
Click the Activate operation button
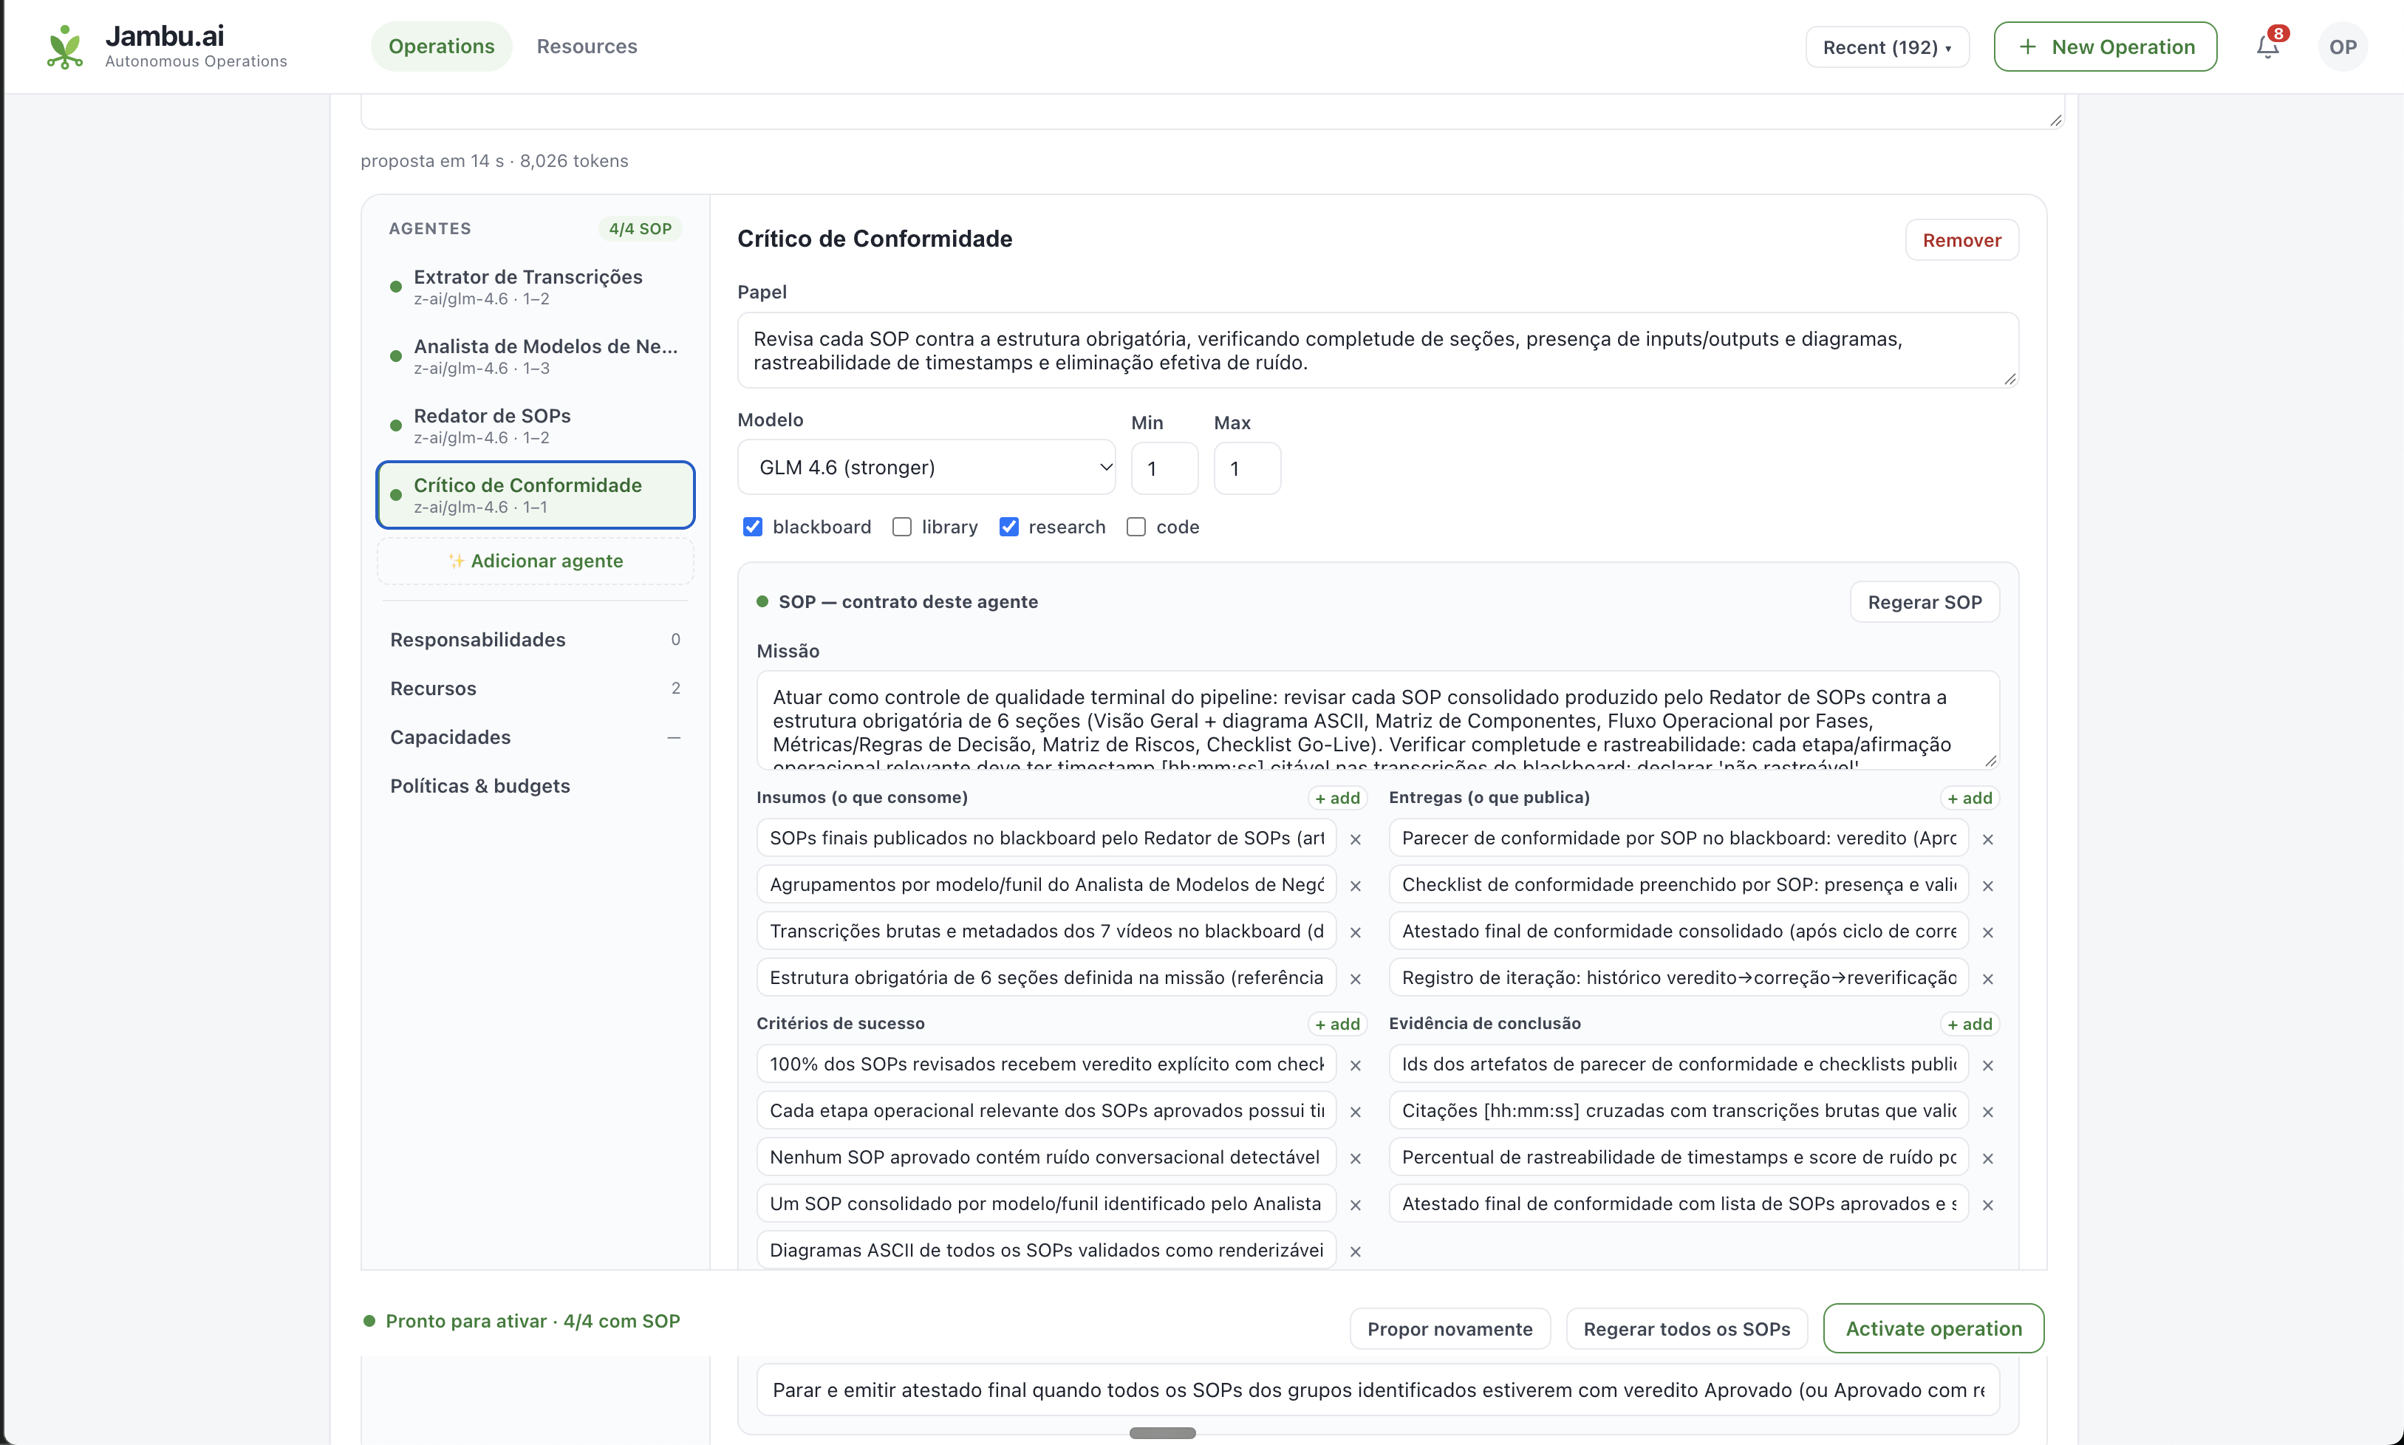pos(1933,1328)
